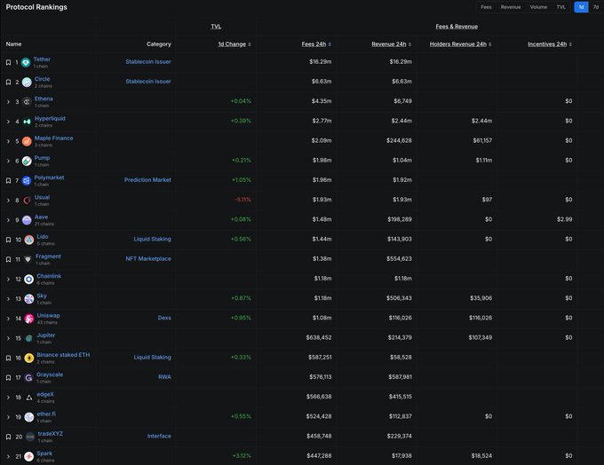Bookmark Binance staked ETH
Screen dimensions: 604x465
tap(8, 358)
